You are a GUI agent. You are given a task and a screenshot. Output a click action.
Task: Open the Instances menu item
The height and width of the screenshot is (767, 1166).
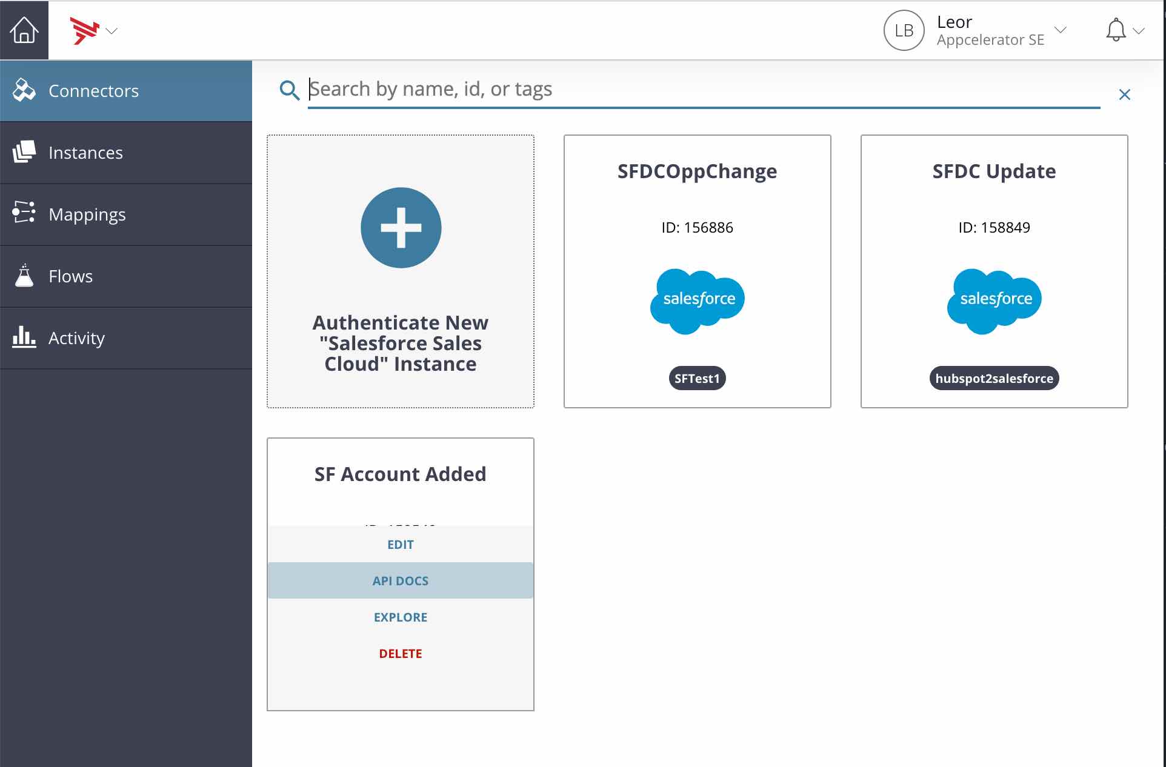click(126, 153)
